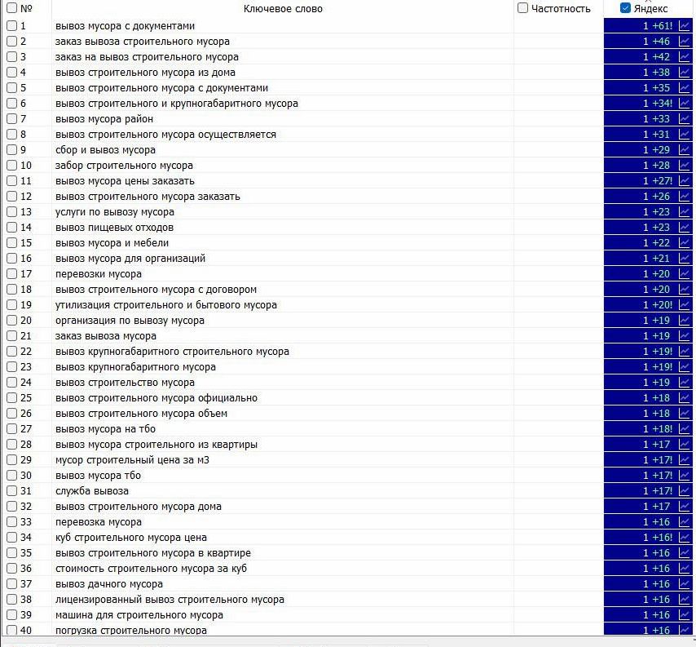Click the Яндекс column header label
The image size is (696, 647).
pyautogui.click(x=650, y=8)
